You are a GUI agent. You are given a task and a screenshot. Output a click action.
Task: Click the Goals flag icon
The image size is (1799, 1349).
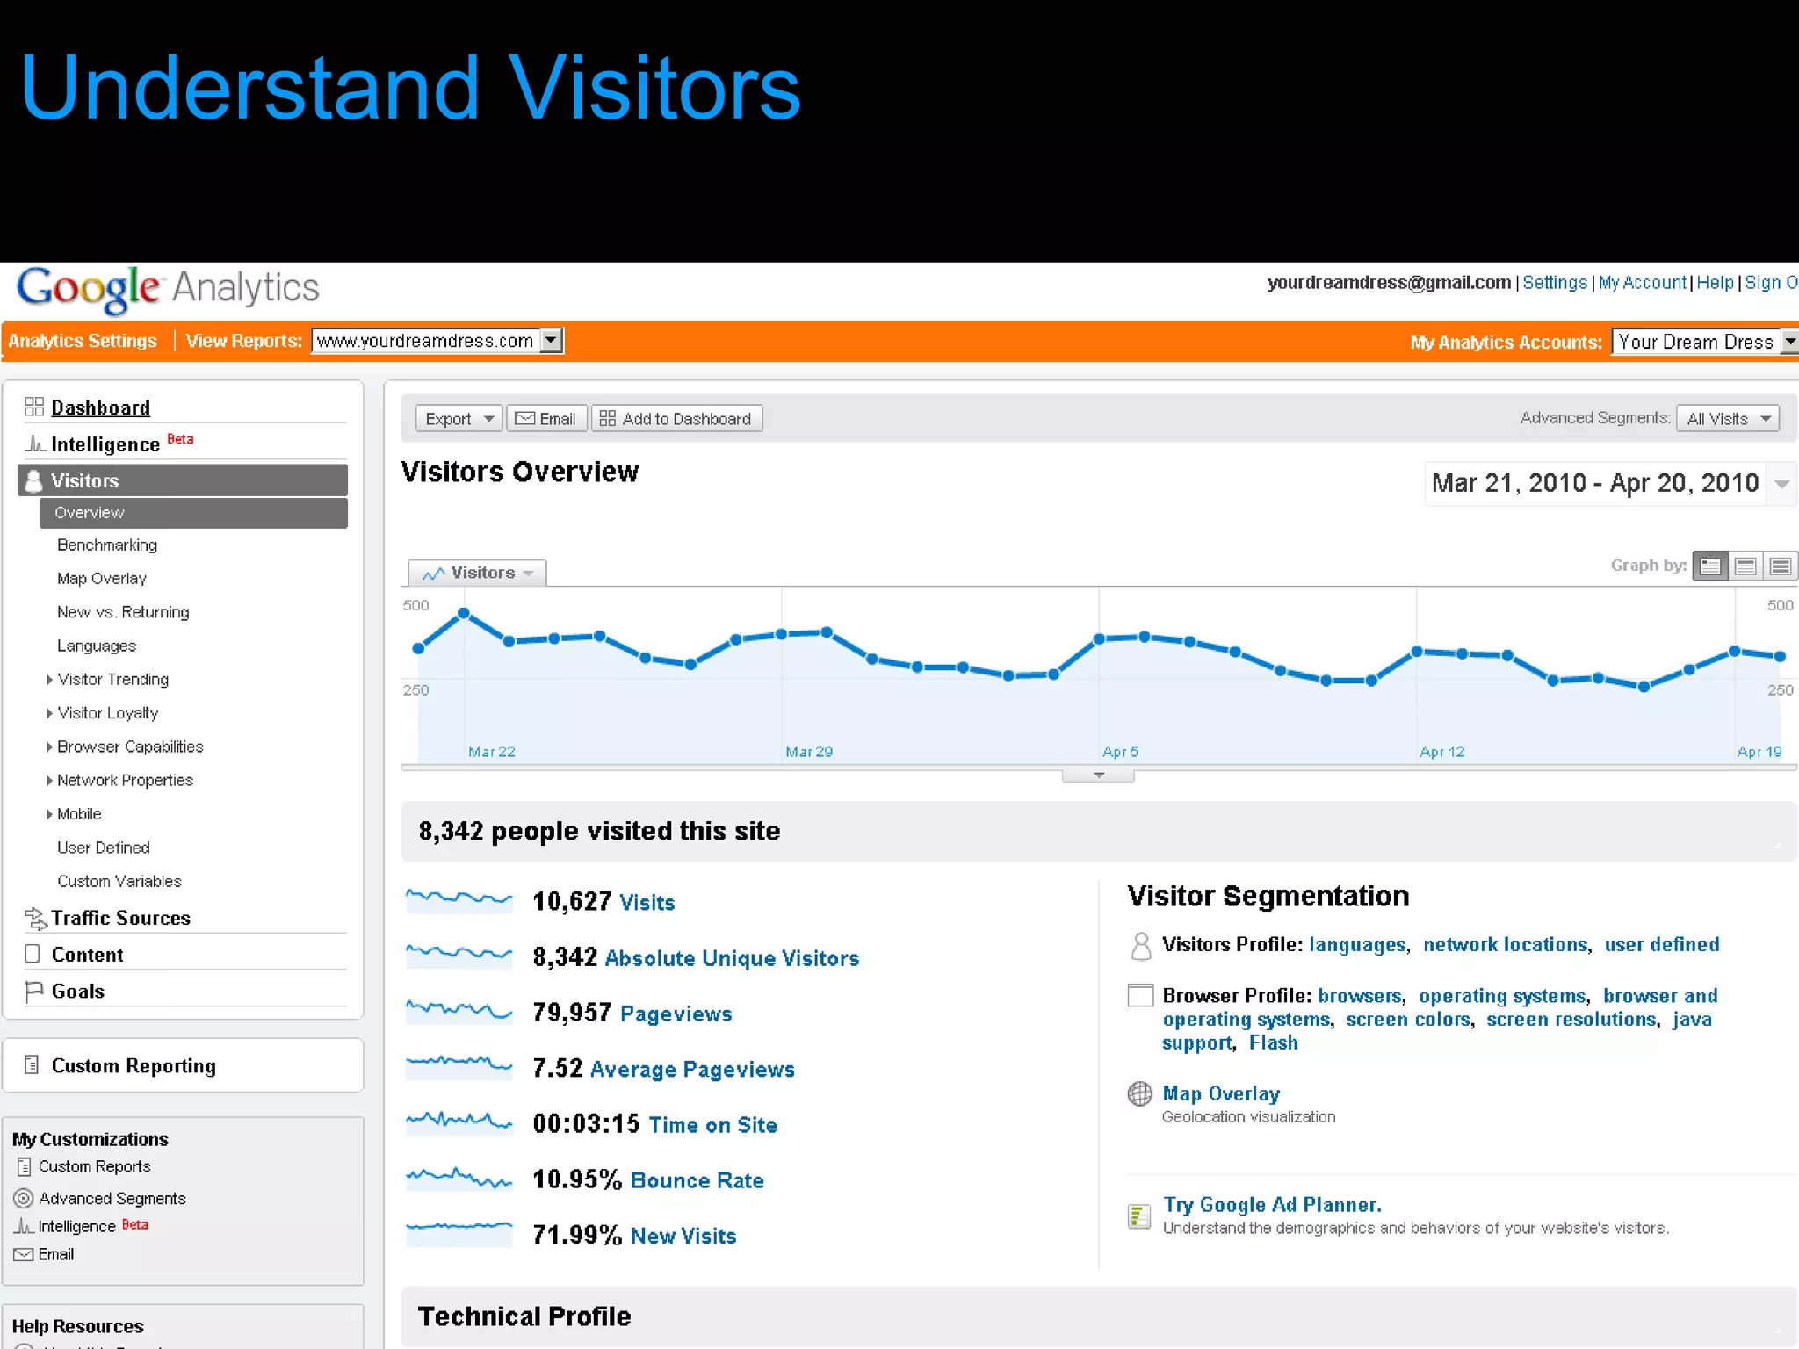(34, 991)
